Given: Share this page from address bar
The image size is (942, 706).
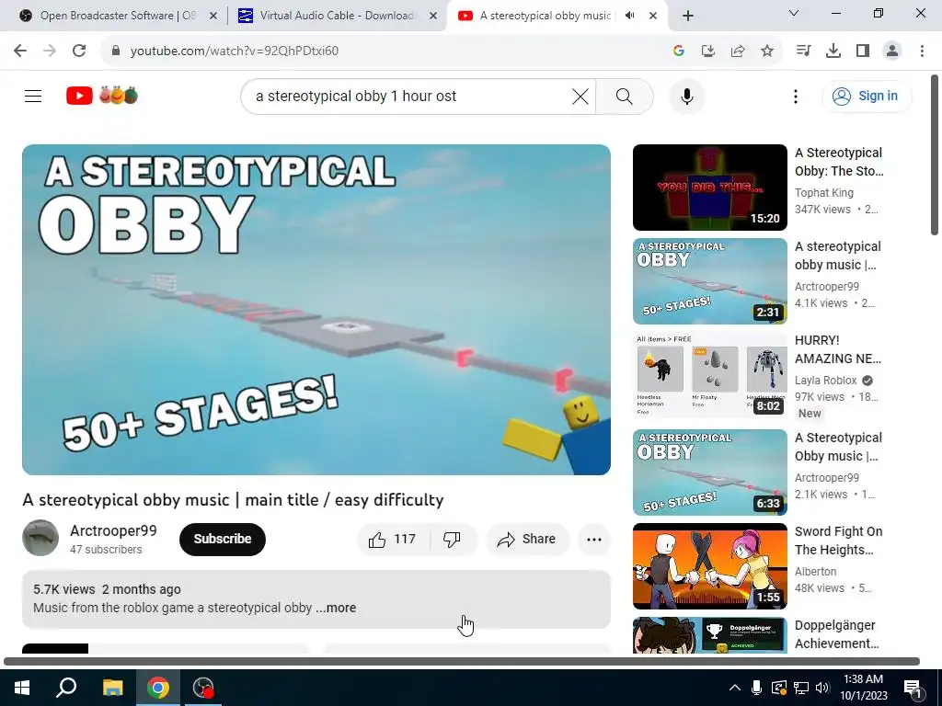Looking at the screenshot, I should pyautogui.click(x=738, y=51).
